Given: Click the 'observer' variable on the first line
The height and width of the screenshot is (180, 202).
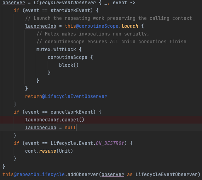Looking at the screenshot, I should coord(14,3).
